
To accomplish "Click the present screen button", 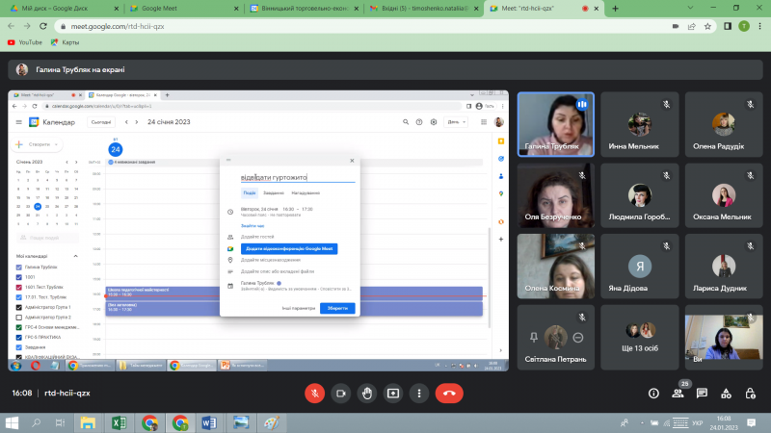I will pyautogui.click(x=393, y=394).
